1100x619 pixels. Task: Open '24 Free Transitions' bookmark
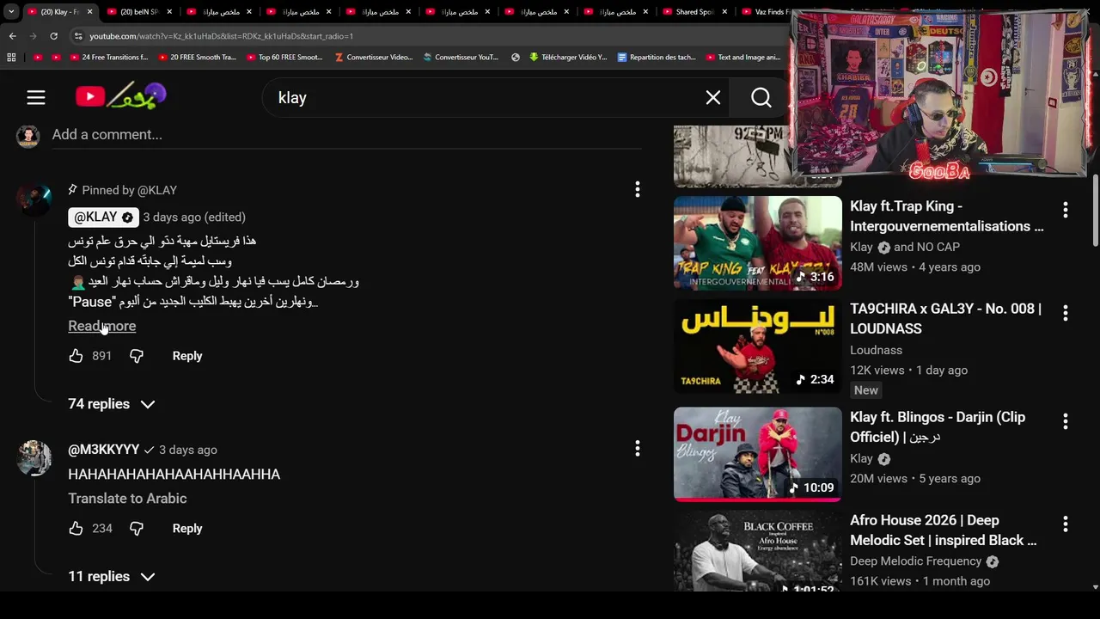pos(108,58)
